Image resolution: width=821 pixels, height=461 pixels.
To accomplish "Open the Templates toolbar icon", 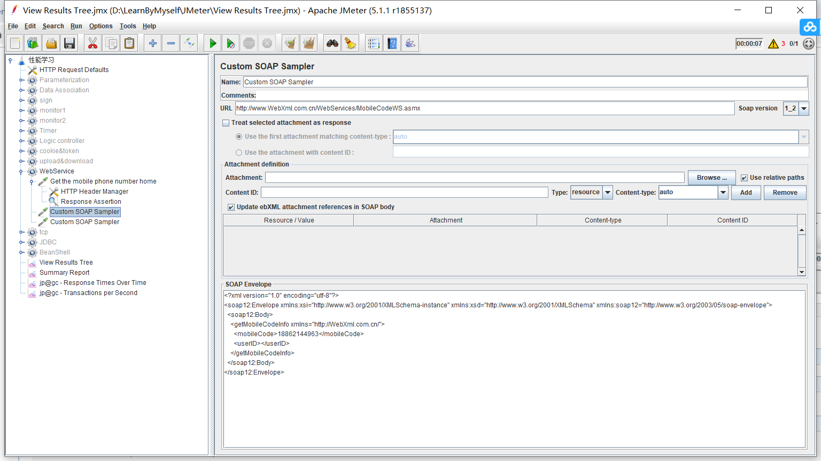I will 33,43.
